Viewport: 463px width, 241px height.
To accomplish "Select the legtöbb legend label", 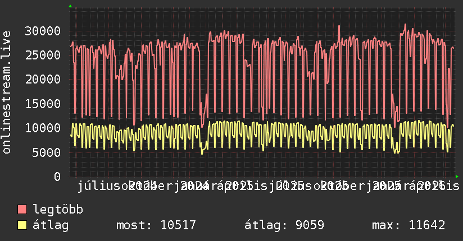I will [58, 209].
